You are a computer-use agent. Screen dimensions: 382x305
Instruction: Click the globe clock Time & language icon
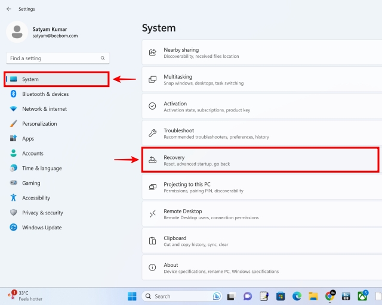tap(13, 168)
